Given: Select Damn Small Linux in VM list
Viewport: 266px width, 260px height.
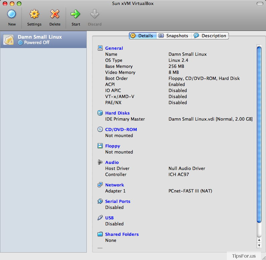Looking at the screenshot, I should 44,40.
